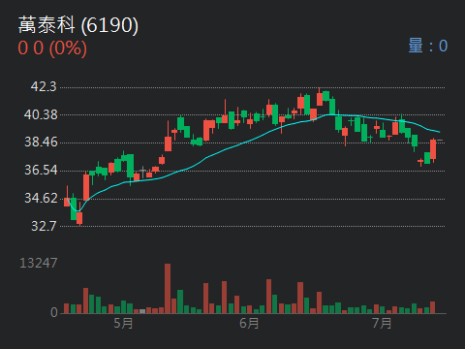465x349 pixels.
Task: Click the 32.7 price axis label
Action: coord(44,226)
